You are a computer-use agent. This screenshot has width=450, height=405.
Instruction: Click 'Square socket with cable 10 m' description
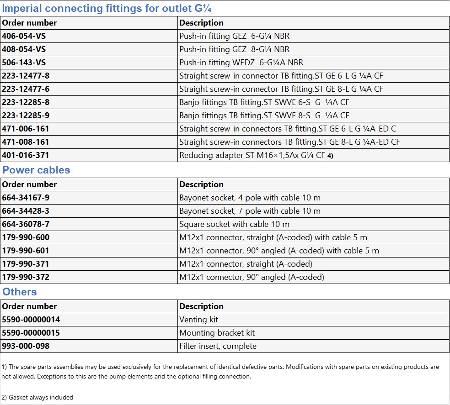[234, 224]
